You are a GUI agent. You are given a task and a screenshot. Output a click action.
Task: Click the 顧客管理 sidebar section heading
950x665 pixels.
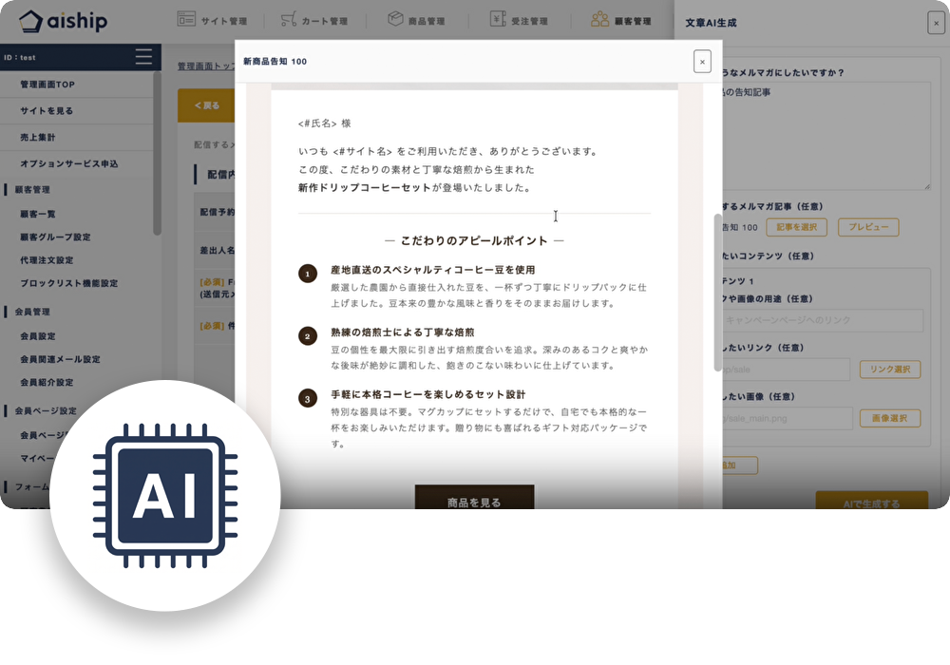[x=32, y=190]
